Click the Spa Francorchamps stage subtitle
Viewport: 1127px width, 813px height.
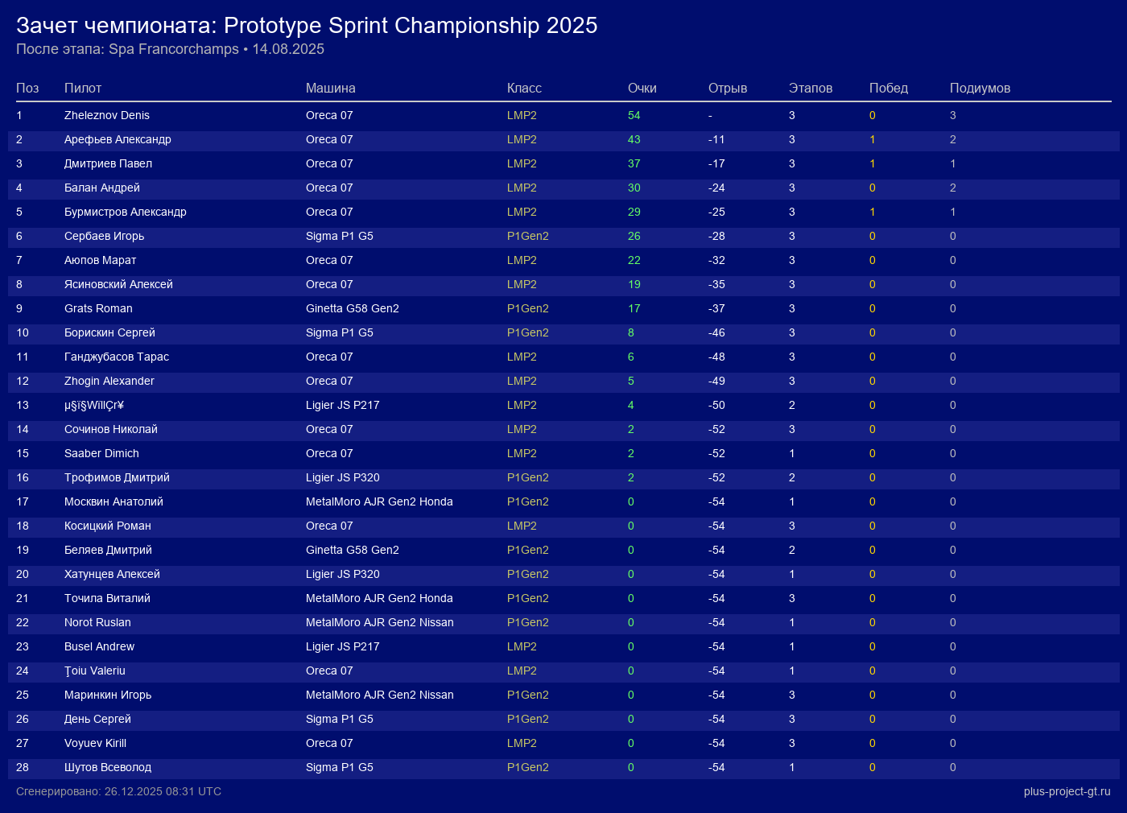coord(170,49)
